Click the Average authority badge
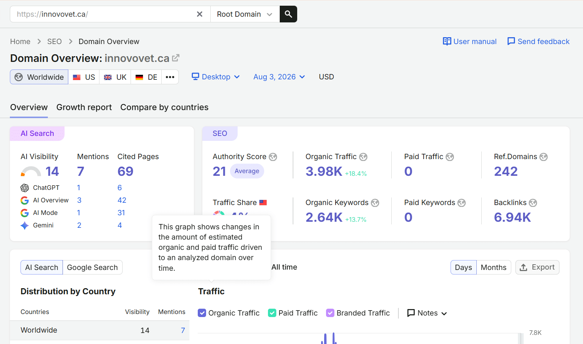583x344 pixels. point(247,171)
